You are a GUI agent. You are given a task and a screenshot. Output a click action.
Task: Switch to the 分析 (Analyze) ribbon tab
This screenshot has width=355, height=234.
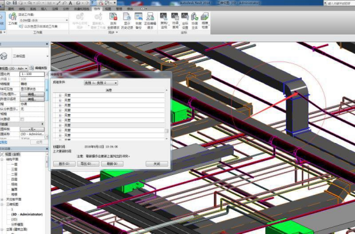pos(66,8)
